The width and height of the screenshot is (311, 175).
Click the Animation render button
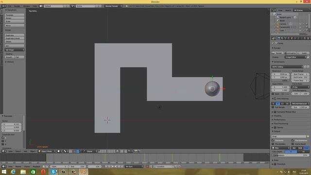tap(291, 53)
